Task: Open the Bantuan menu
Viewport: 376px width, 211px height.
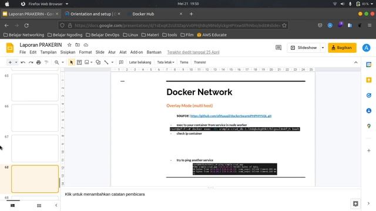Action: [x=154, y=52]
